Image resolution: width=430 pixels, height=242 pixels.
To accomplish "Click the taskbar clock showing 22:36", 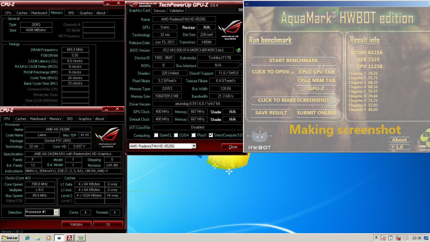I will (417, 238).
